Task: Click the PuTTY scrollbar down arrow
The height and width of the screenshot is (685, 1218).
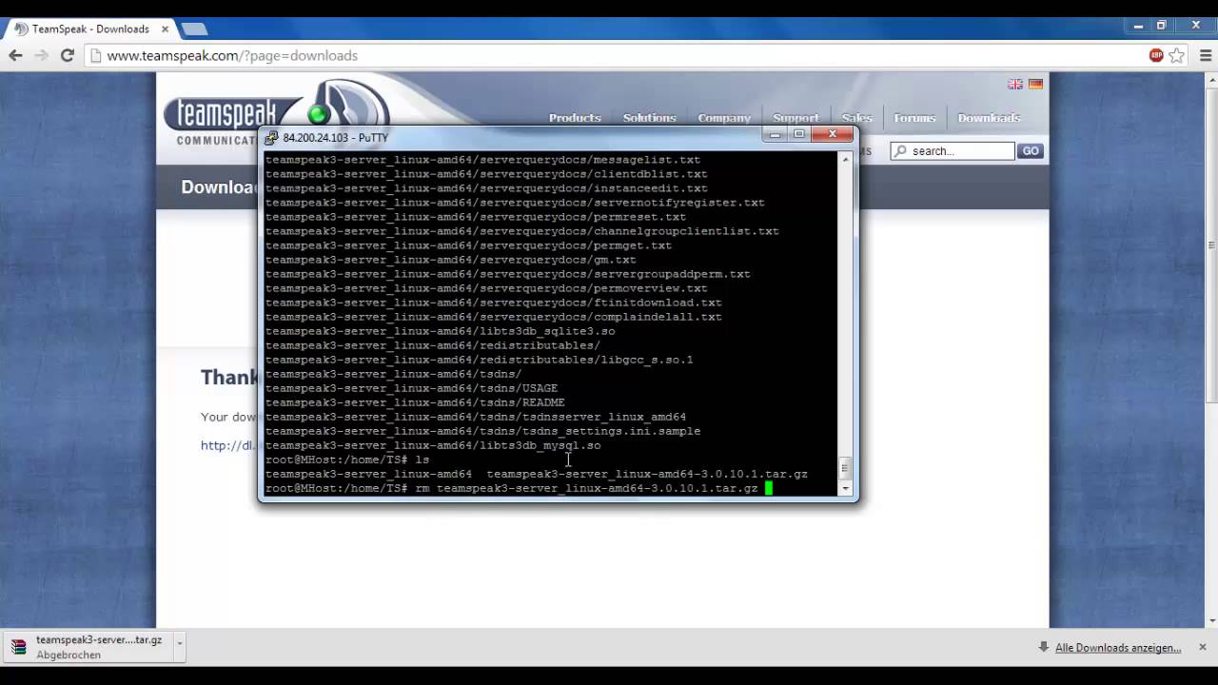Action: pos(844,488)
